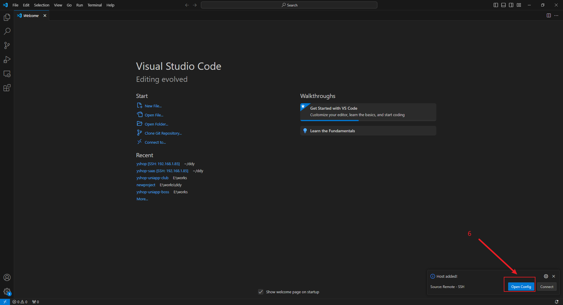Click the Open File... link

pyautogui.click(x=154, y=115)
